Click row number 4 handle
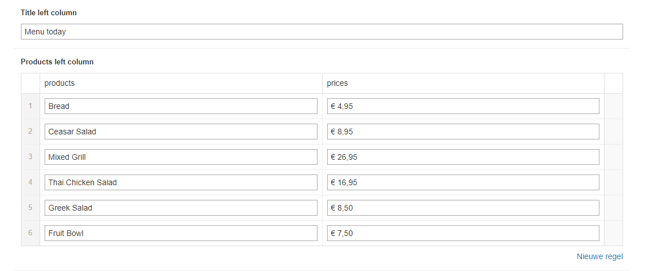Viewport: 648px width, 271px height. [x=31, y=182]
